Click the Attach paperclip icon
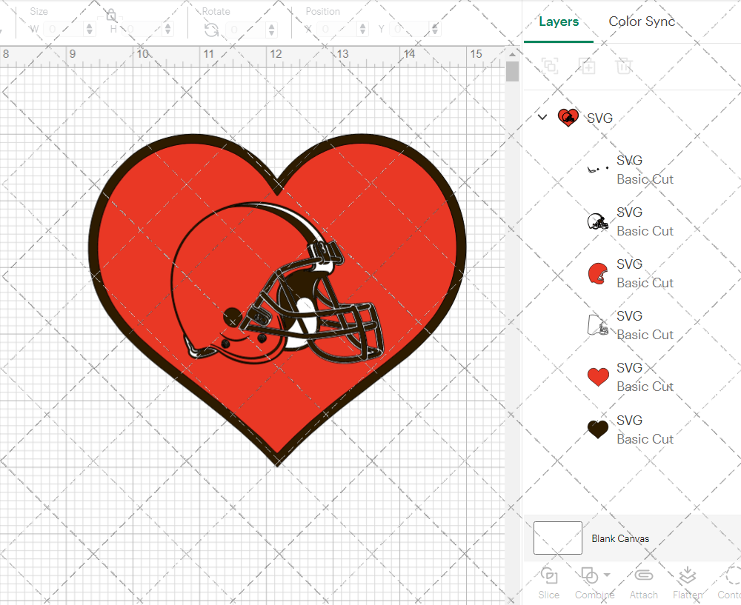This screenshot has width=741, height=605. tap(643, 575)
